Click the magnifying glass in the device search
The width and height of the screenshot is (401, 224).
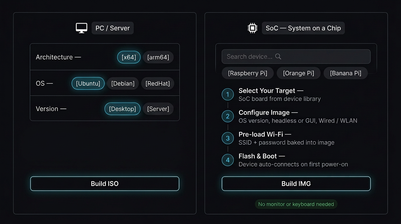point(278,56)
